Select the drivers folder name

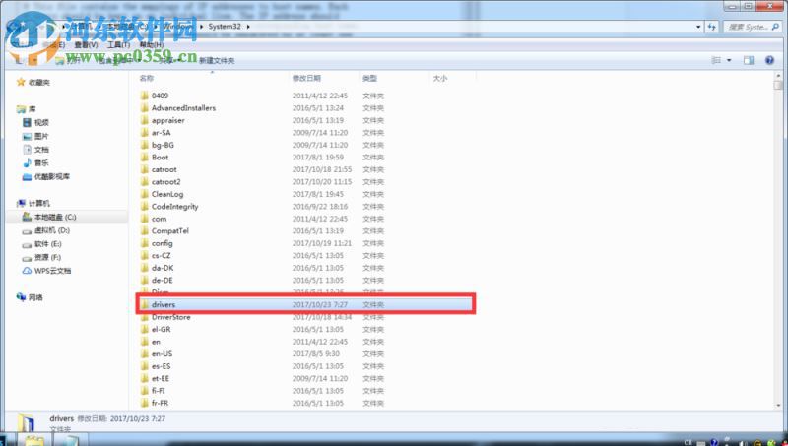click(x=164, y=305)
